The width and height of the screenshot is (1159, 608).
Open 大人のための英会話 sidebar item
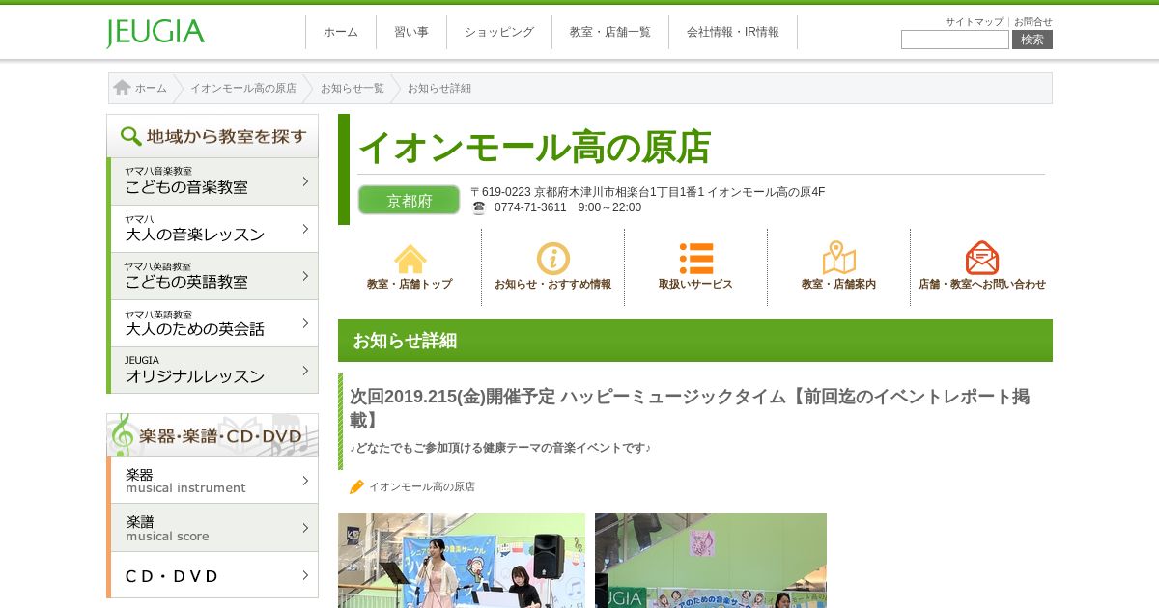pos(212,323)
